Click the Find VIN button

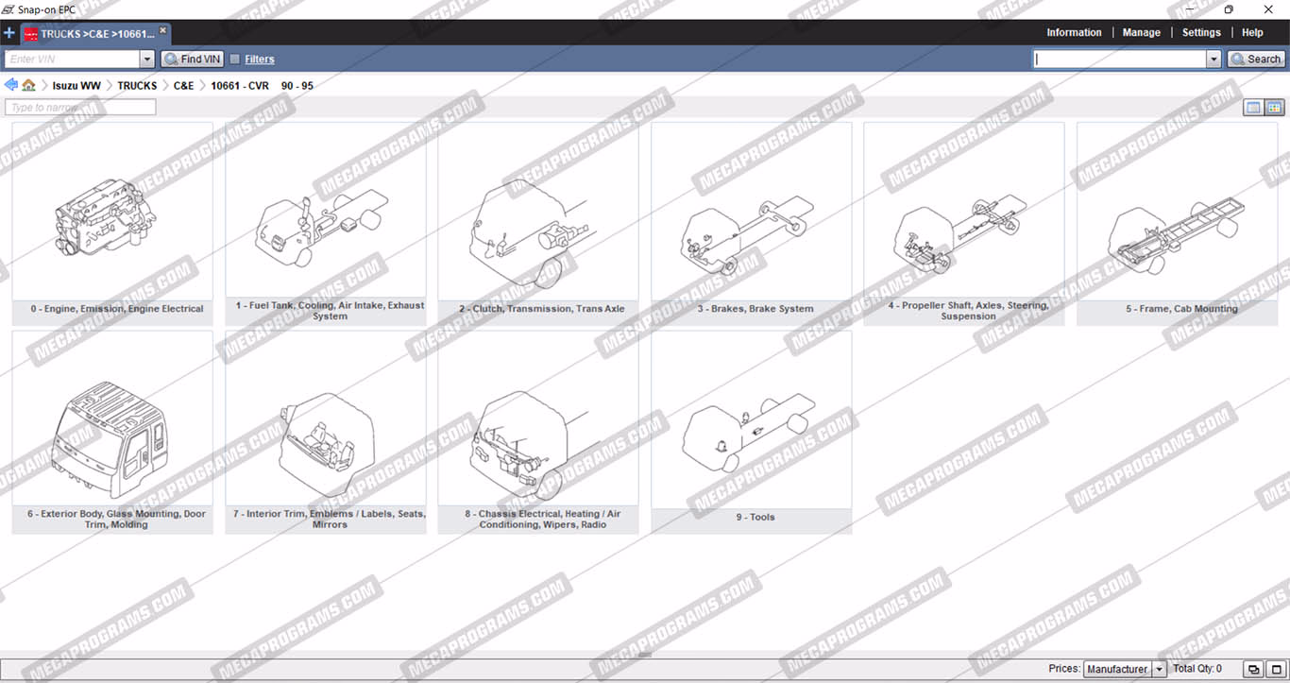(x=192, y=59)
